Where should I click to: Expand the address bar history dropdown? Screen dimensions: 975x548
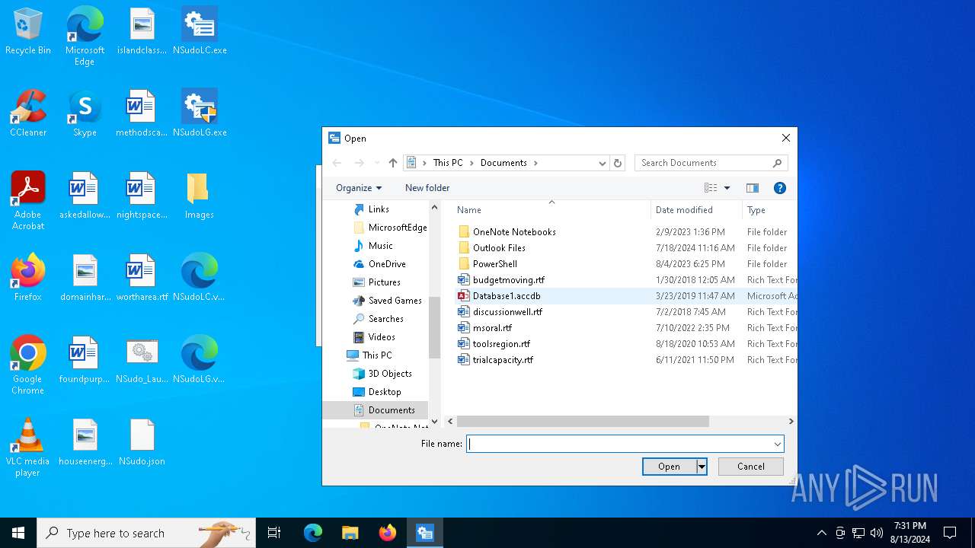(x=602, y=163)
